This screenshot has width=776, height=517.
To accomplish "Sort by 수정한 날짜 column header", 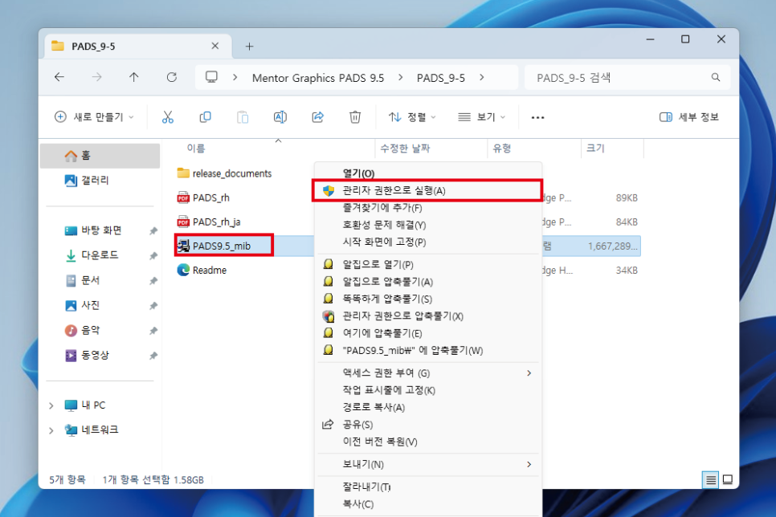I will 405,149.
